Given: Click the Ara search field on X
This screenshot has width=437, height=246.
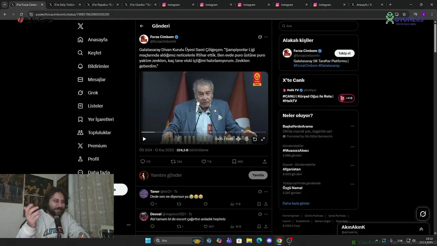Looking at the screenshot, I should click(x=319, y=26).
